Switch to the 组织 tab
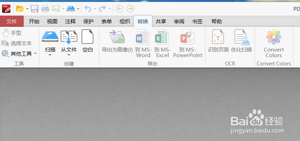 125,22
